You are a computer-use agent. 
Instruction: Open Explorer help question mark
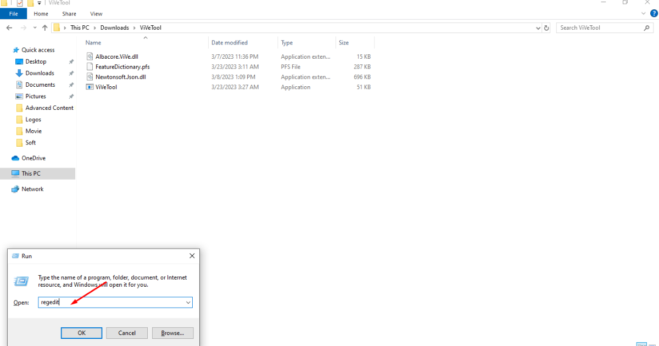[654, 14]
